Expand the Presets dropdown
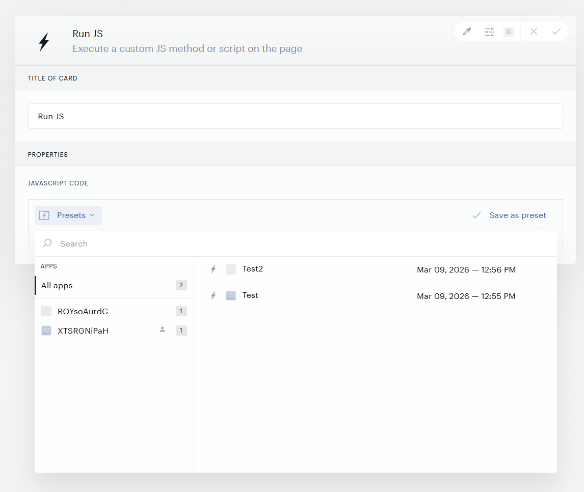The height and width of the screenshot is (492, 584). 68,215
